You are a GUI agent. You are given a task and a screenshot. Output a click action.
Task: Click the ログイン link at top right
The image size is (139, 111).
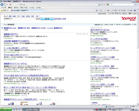125,14
